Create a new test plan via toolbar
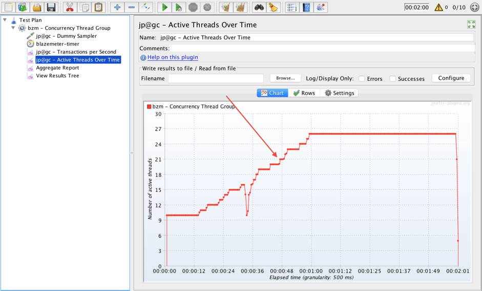The height and width of the screenshot is (291, 482). (8, 7)
